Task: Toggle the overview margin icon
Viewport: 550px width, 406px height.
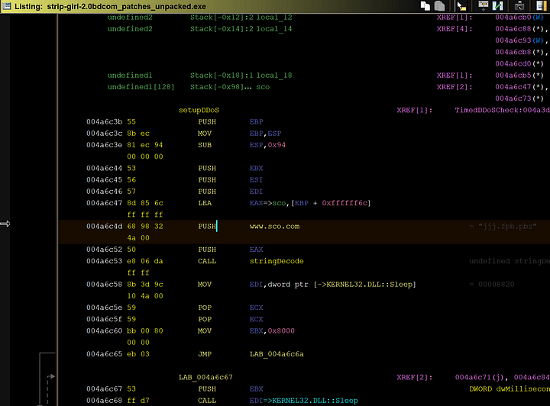Action: coord(542,6)
